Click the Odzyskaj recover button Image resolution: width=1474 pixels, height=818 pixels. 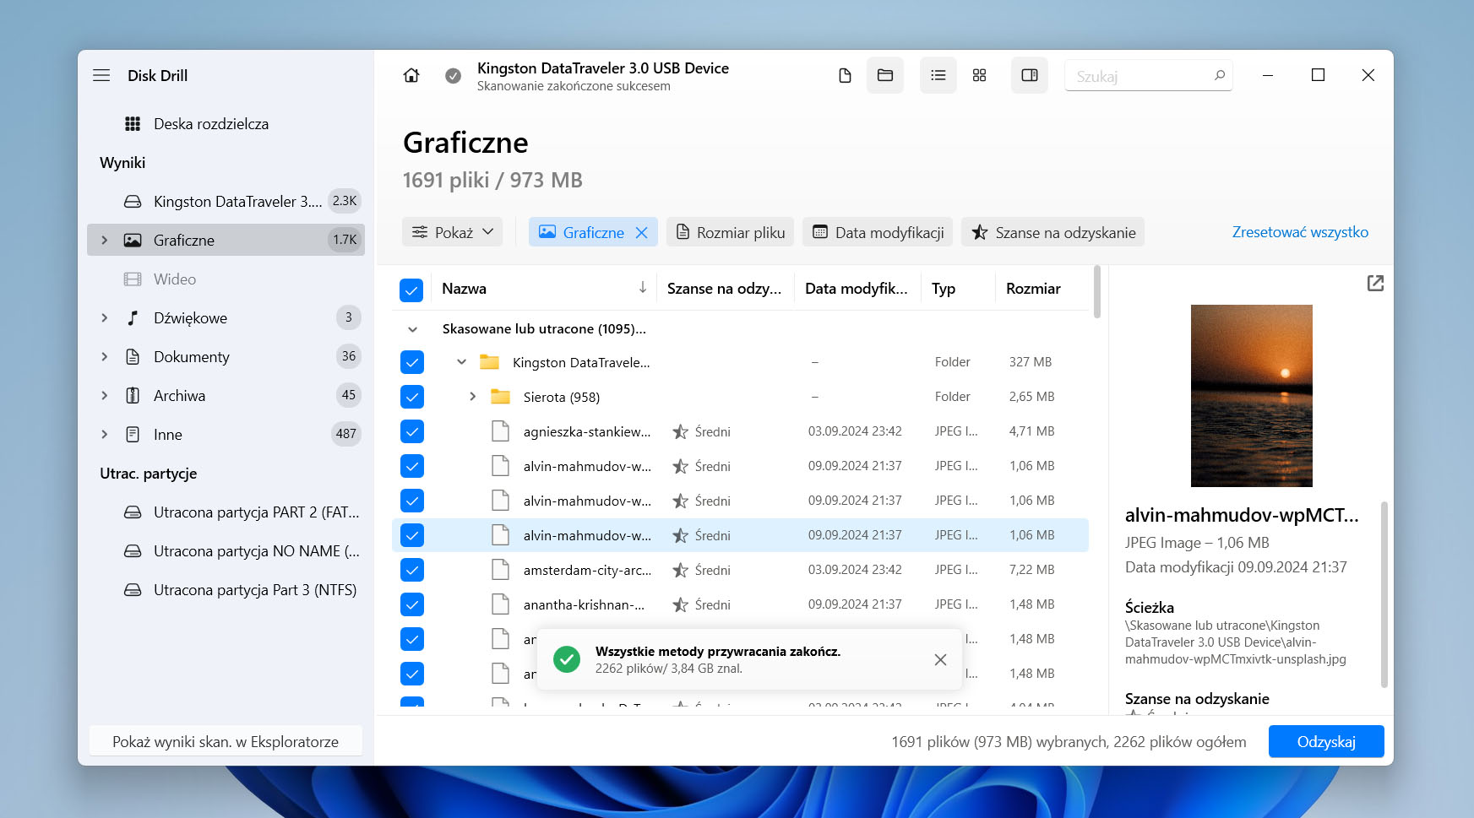pyautogui.click(x=1326, y=741)
